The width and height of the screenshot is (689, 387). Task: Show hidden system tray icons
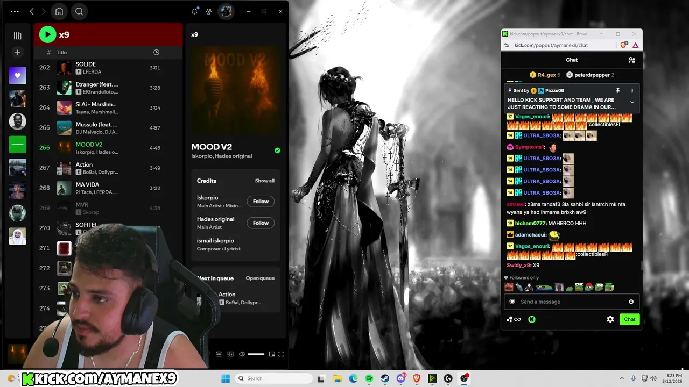click(x=622, y=378)
